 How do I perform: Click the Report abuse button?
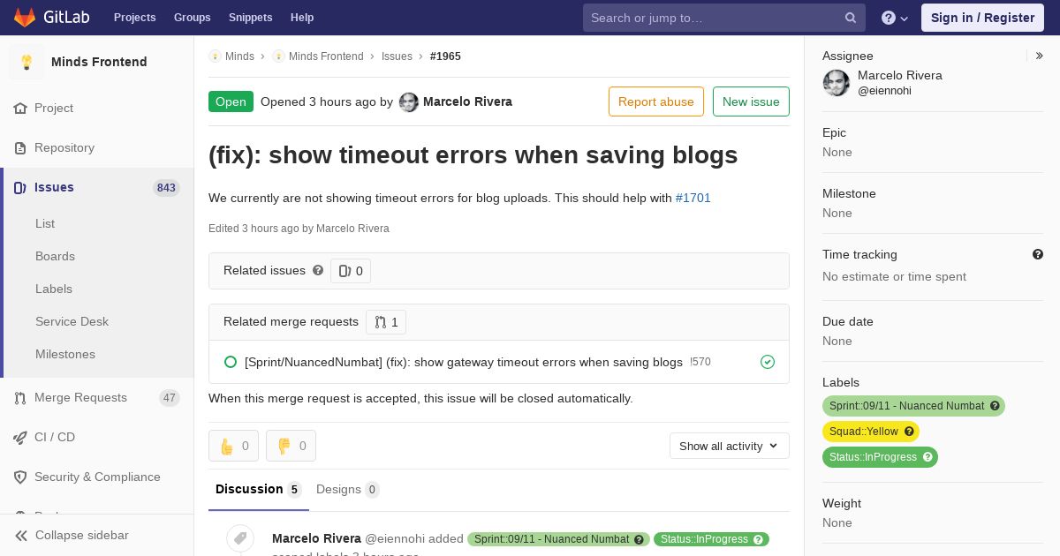[x=656, y=101]
